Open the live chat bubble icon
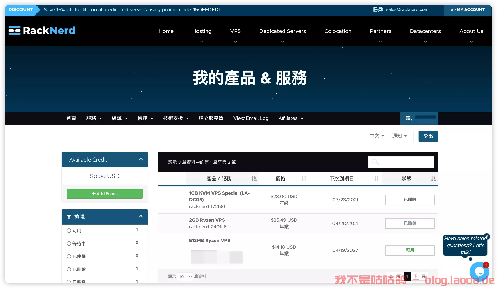Viewport: 497px width, 288px height. (x=479, y=271)
